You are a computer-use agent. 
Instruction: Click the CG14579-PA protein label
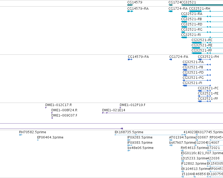pyautogui.click(x=138, y=57)
